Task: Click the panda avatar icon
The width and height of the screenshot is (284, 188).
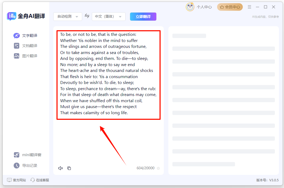Action: [190, 7]
